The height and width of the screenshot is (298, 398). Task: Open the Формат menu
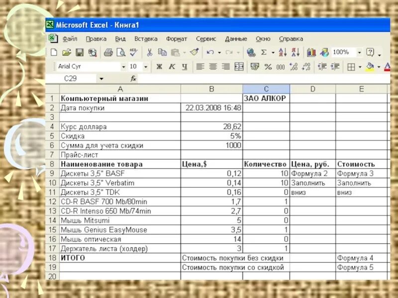pyautogui.click(x=177, y=39)
